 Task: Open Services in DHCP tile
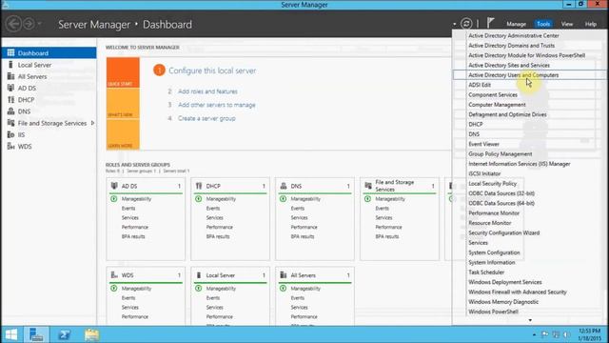pyautogui.click(x=214, y=218)
